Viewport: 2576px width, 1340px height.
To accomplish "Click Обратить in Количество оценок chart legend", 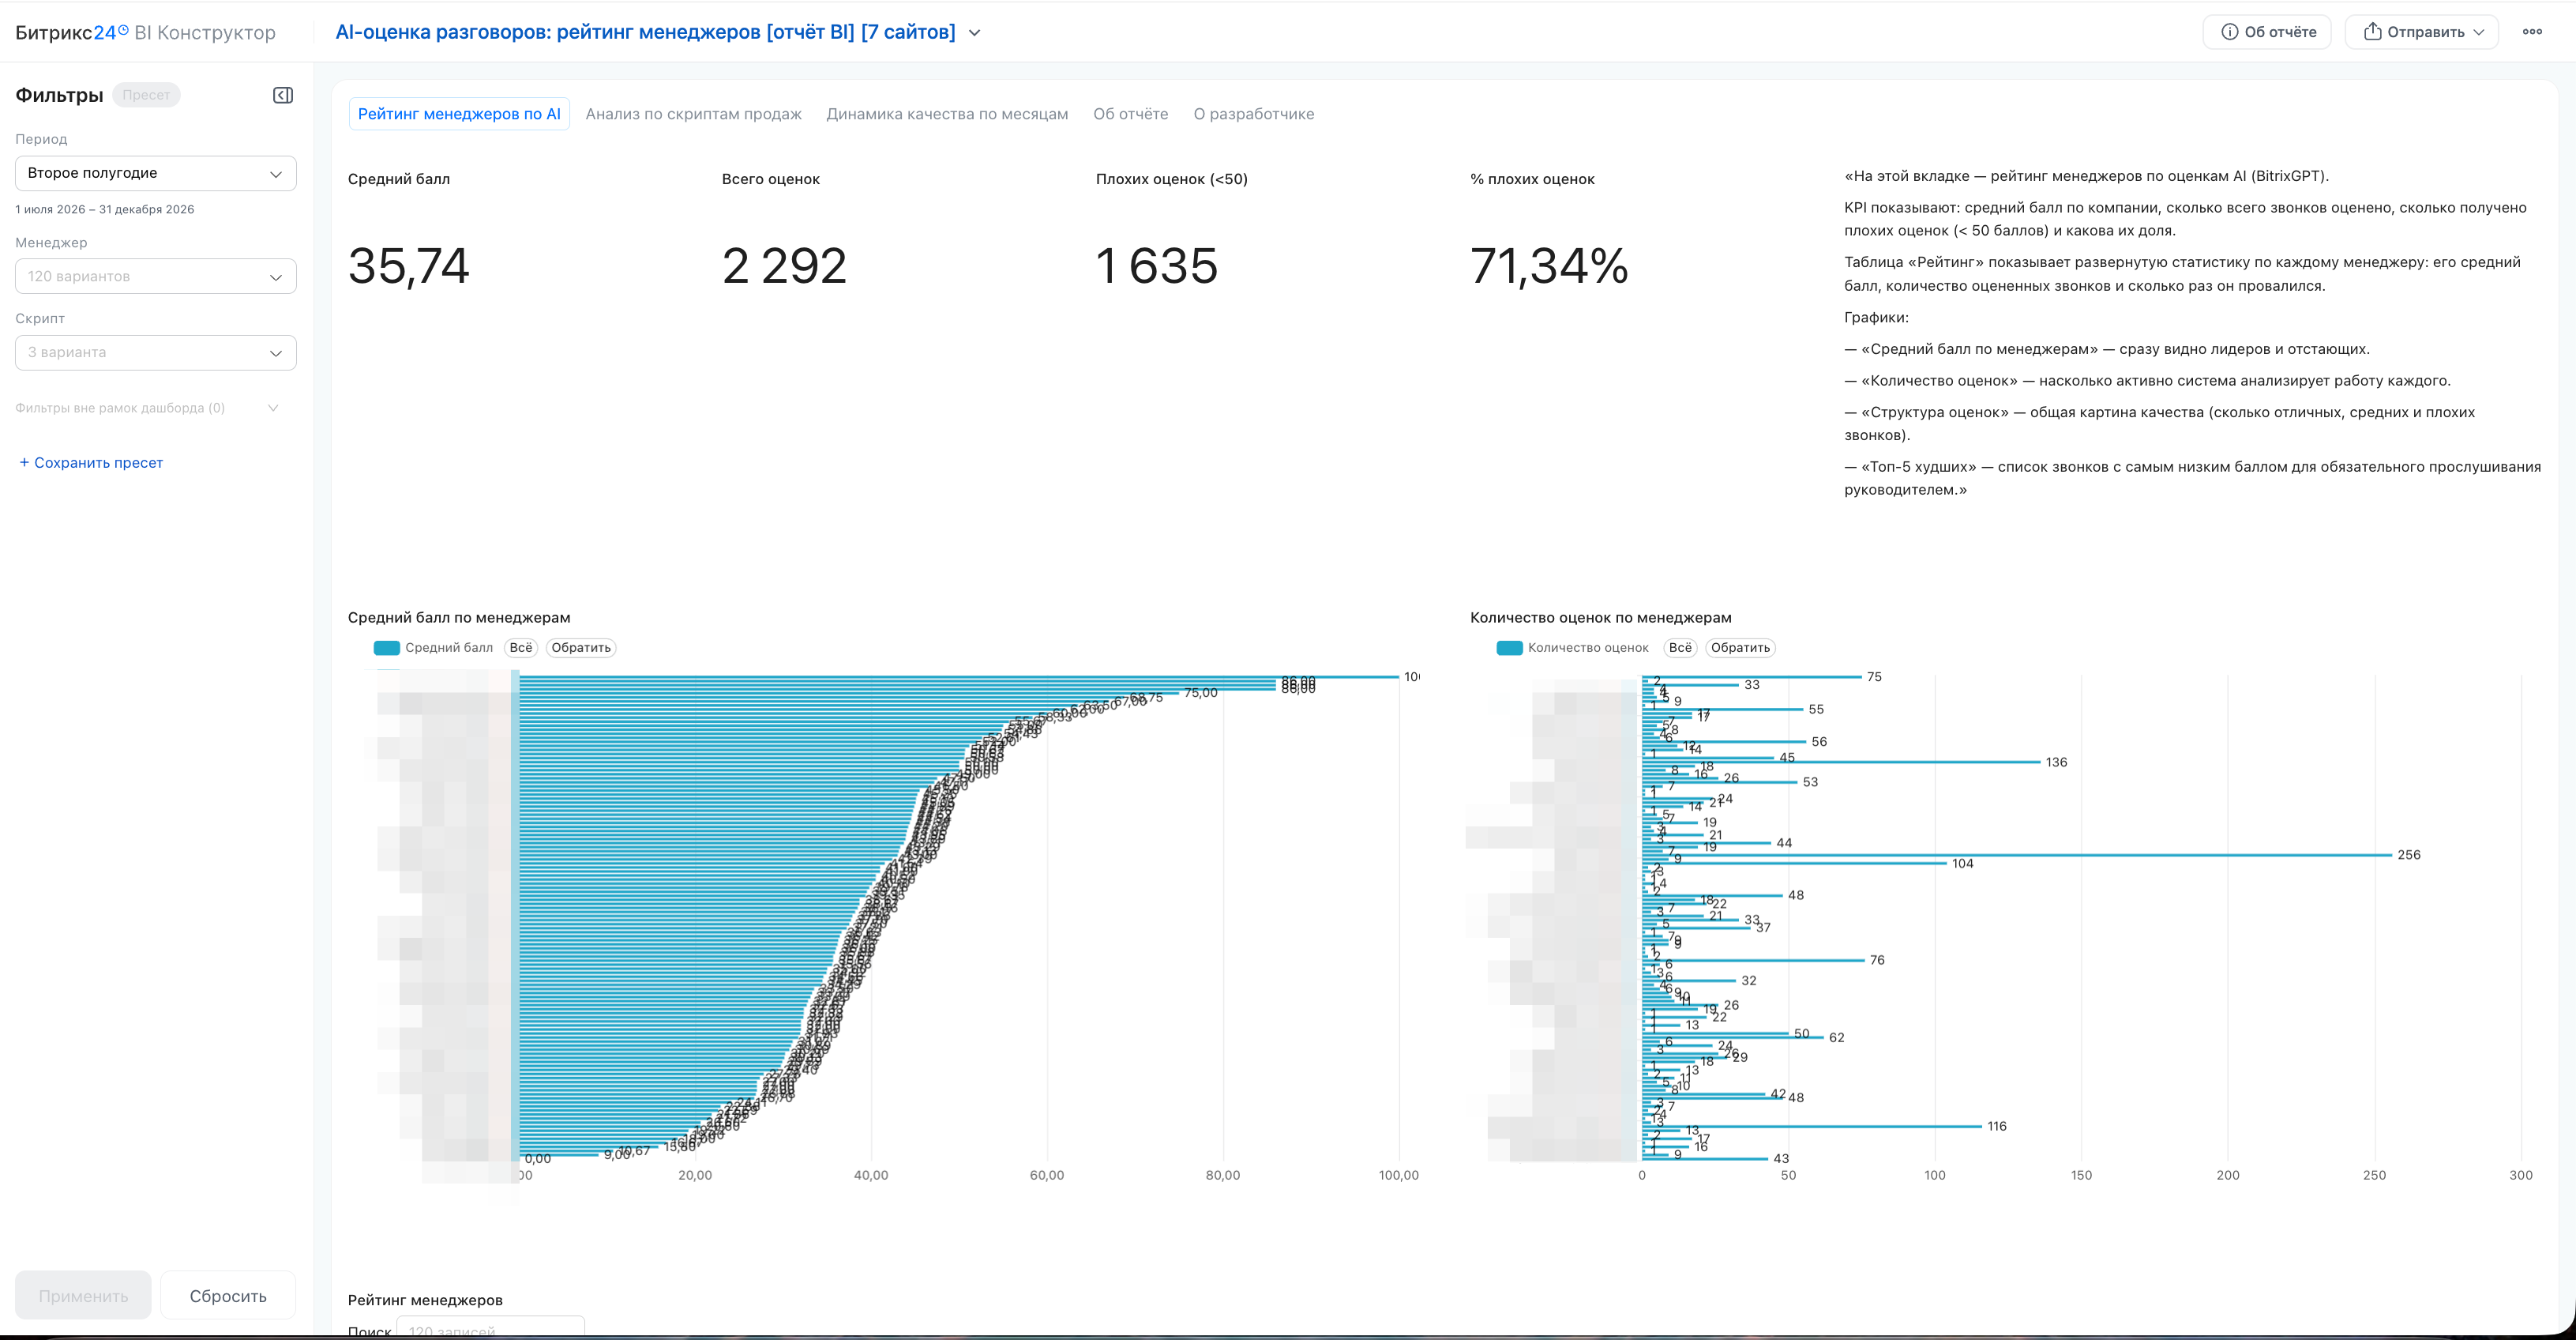I will (1740, 648).
